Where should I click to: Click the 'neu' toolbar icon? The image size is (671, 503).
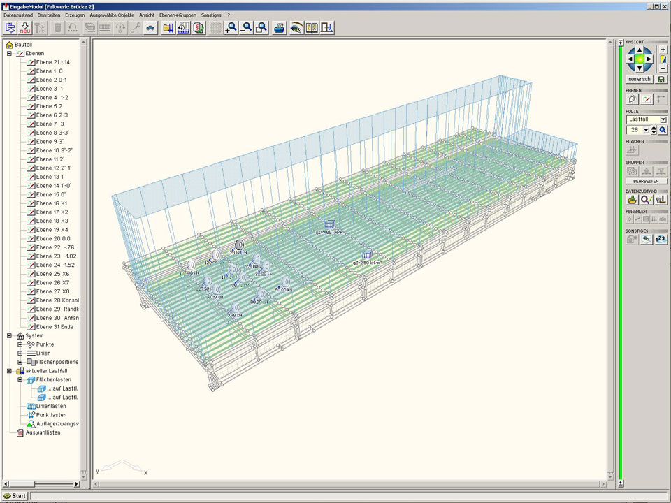pyautogui.click(x=25, y=28)
